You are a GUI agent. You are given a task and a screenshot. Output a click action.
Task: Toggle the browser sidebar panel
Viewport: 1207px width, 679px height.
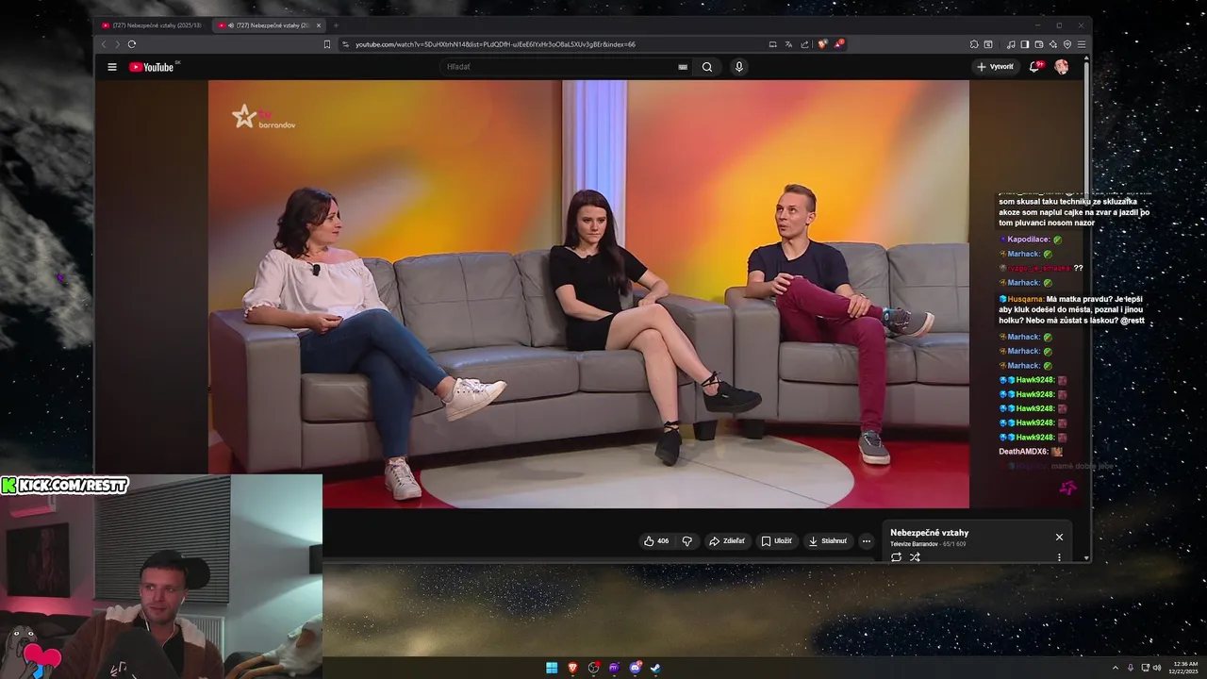(1024, 44)
